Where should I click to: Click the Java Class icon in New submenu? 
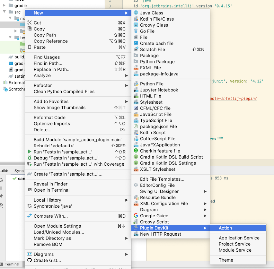[136, 13]
